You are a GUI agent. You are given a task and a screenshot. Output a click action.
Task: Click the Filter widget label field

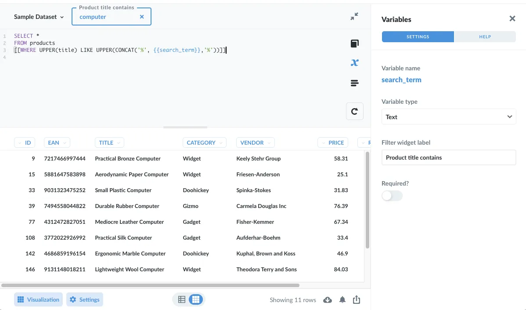[x=448, y=157]
